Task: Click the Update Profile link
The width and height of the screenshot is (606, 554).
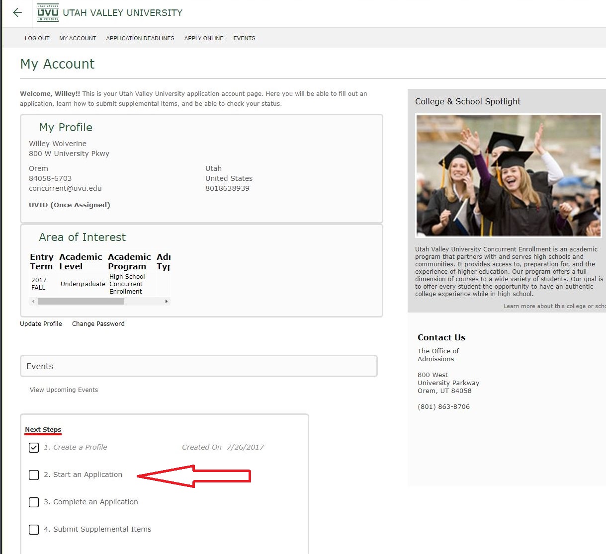Action: [41, 323]
